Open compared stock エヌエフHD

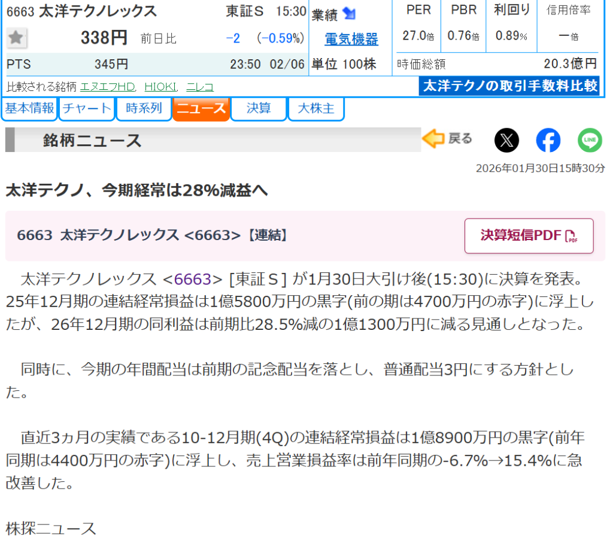click(108, 87)
